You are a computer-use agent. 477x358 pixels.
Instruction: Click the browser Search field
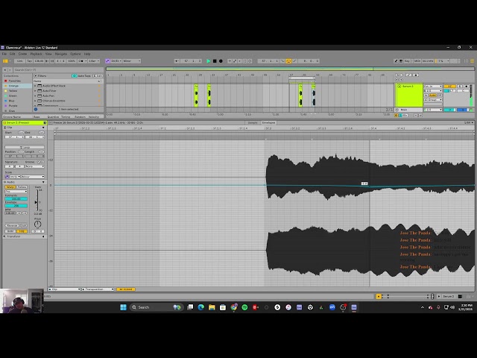[58, 69]
